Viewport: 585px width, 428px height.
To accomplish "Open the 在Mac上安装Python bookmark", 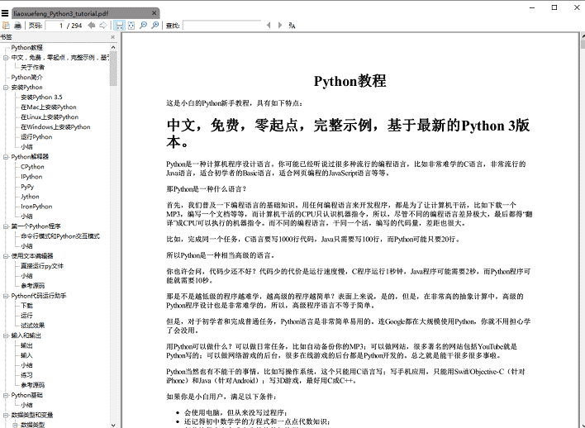I will click(49, 107).
